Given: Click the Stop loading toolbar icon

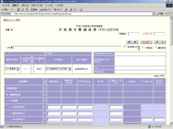Looking at the screenshot, I should [x=18, y=10].
